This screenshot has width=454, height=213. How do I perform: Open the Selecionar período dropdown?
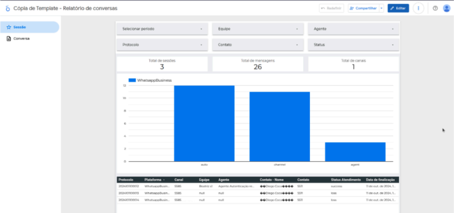pos(162,29)
